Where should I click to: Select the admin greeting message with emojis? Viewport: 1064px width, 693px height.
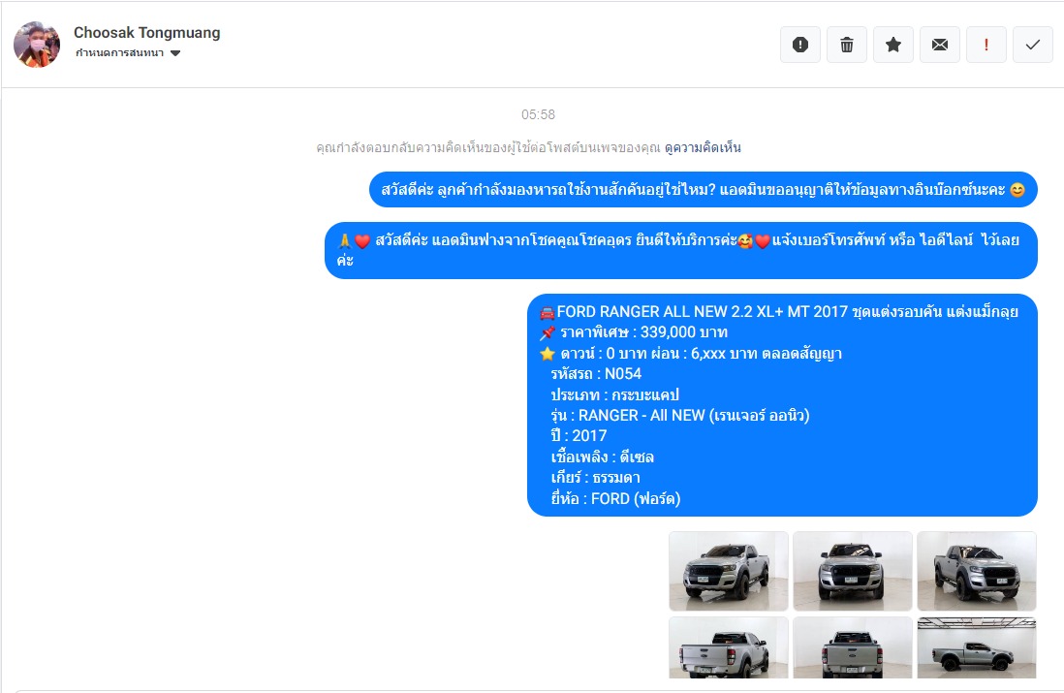click(680, 250)
